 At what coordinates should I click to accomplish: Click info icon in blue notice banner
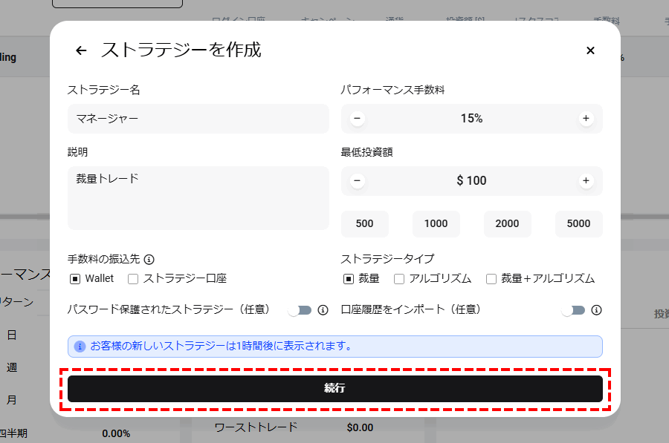tap(80, 347)
